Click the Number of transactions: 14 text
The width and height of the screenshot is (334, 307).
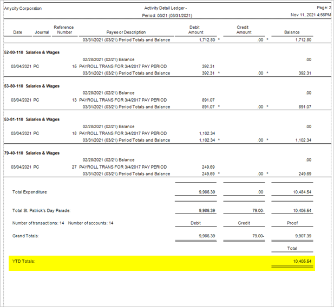[x=38, y=223]
